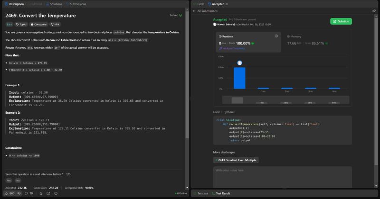Click Haresh Selvaraj's username
380x199 pixels.
(226, 25)
